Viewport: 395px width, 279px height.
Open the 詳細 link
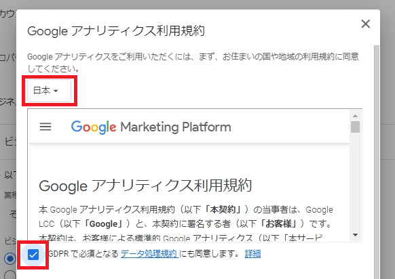coord(252,254)
